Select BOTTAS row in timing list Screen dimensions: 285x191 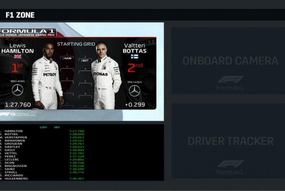(x=42, y=134)
